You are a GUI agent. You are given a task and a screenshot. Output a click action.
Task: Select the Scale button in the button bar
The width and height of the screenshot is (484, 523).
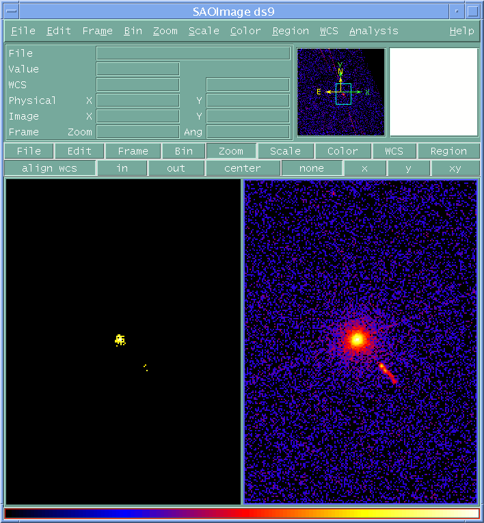pyautogui.click(x=286, y=151)
